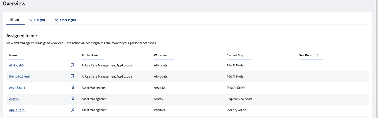The height and width of the screenshot is (118, 378).
Task: Open the Apple Corp. link
Action: 17,110
